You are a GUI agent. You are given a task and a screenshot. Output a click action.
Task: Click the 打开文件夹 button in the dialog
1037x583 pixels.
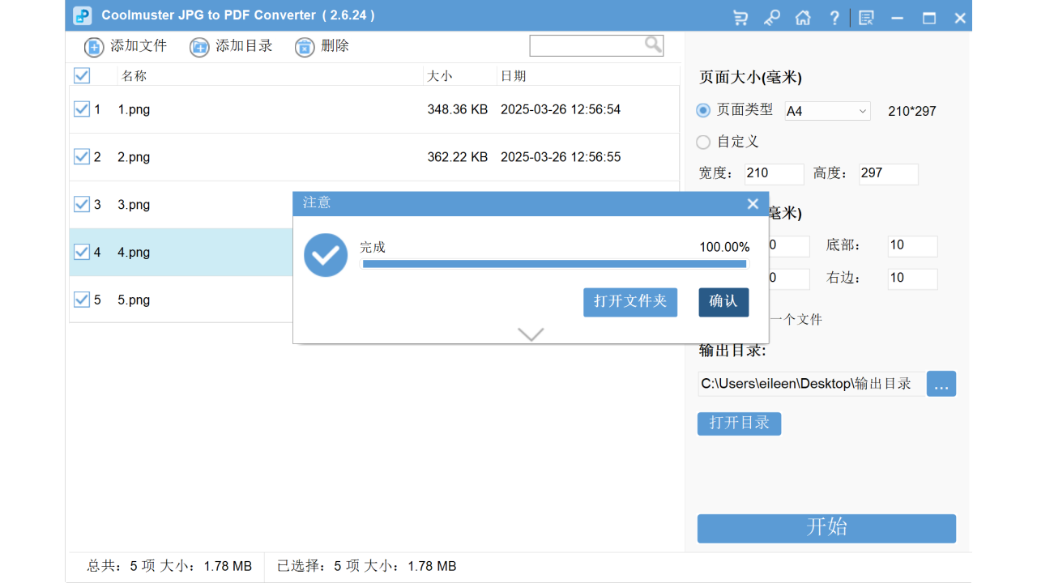[629, 302]
